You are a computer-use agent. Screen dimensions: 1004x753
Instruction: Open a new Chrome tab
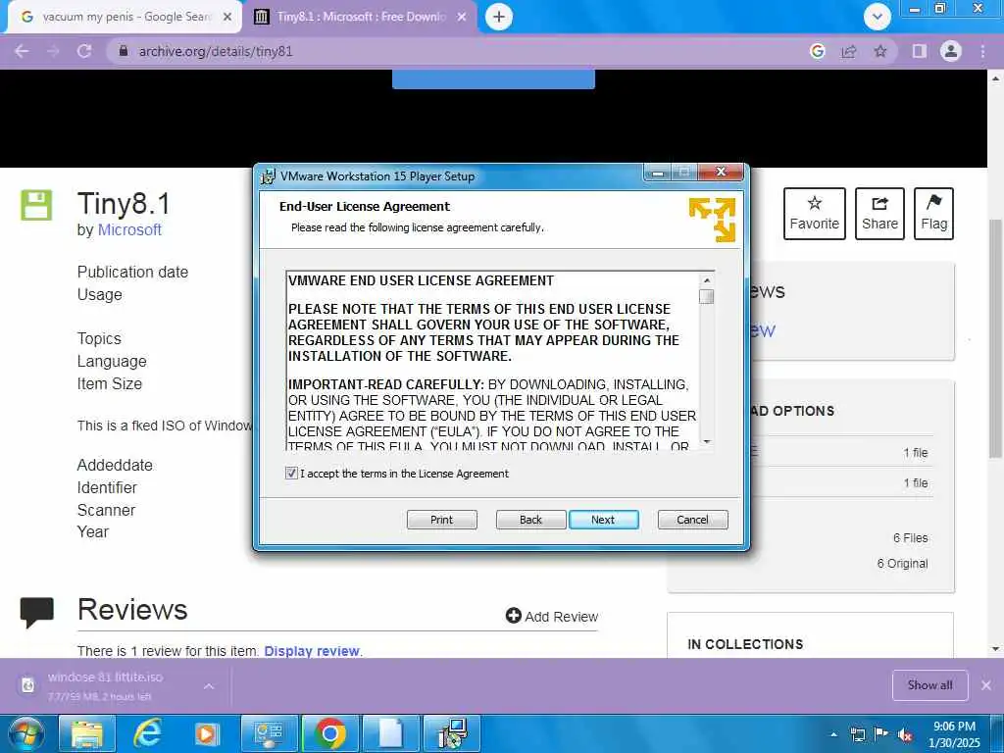coord(499,17)
